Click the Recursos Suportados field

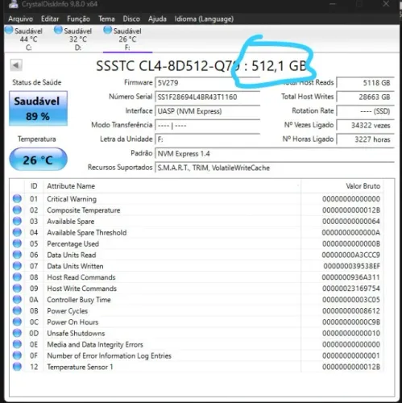pos(275,168)
